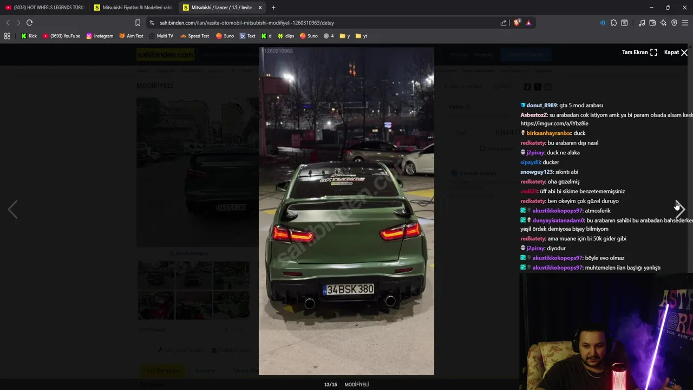Close the Mitsubishi Lancer tab
693x390 pixels.
260,8
